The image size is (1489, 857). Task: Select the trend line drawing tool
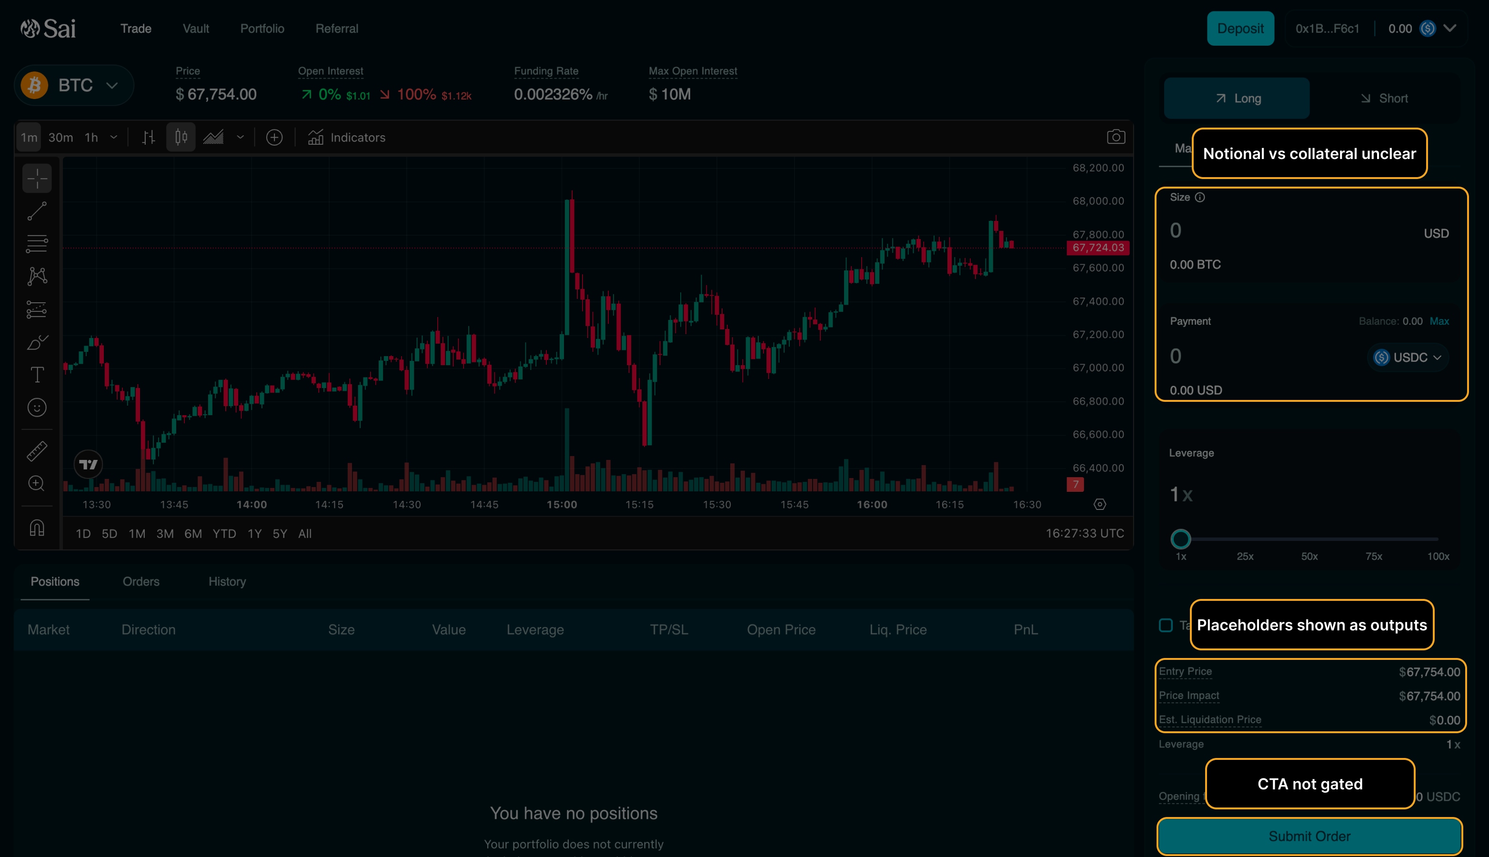[37, 211]
